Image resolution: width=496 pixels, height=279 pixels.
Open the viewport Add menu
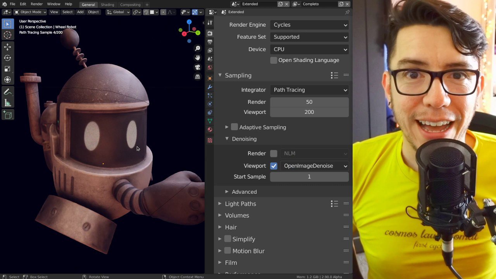coord(80,12)
